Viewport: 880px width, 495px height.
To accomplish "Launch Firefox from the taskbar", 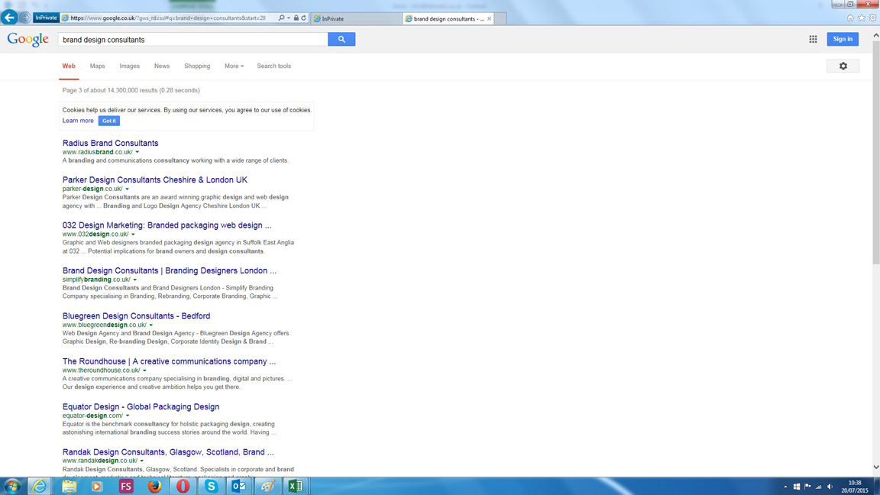I will [x=154, y=486].
